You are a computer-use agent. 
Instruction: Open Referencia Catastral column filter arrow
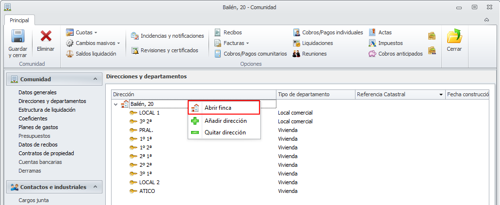[441, 94]
